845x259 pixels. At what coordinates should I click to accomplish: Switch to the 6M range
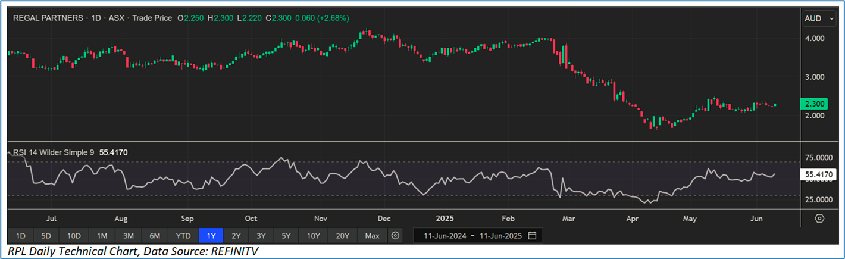(x=154, y=236)
